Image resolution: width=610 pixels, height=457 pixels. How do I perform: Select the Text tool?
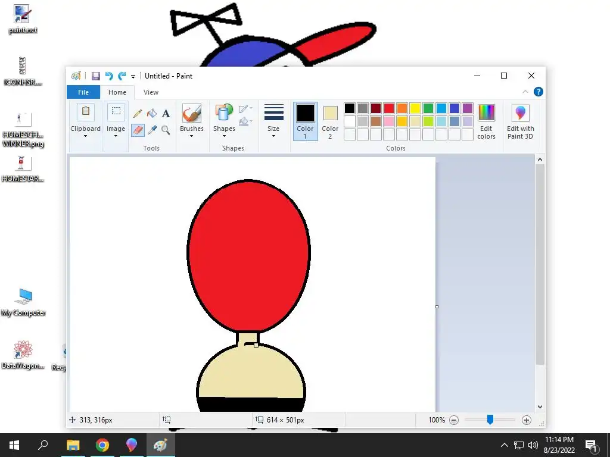[x=166, y=114]
